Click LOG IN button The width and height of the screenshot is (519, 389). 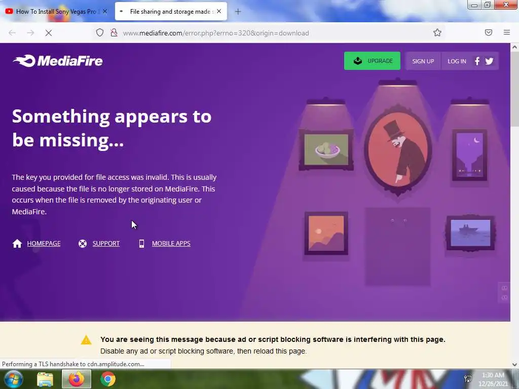[457, 61]
